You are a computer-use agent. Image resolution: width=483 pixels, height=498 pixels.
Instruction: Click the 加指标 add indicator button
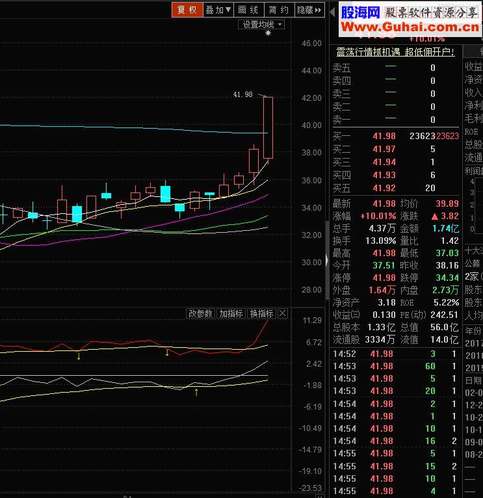231,314
